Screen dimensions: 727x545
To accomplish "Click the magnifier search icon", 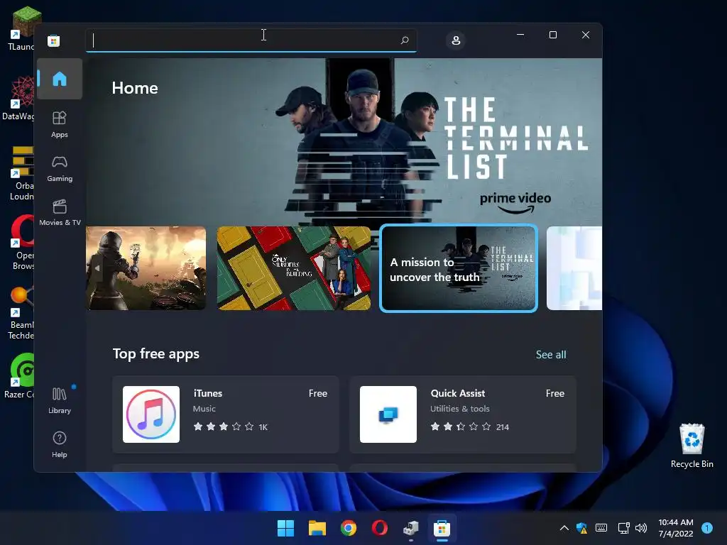I will (x=404, y=40).
